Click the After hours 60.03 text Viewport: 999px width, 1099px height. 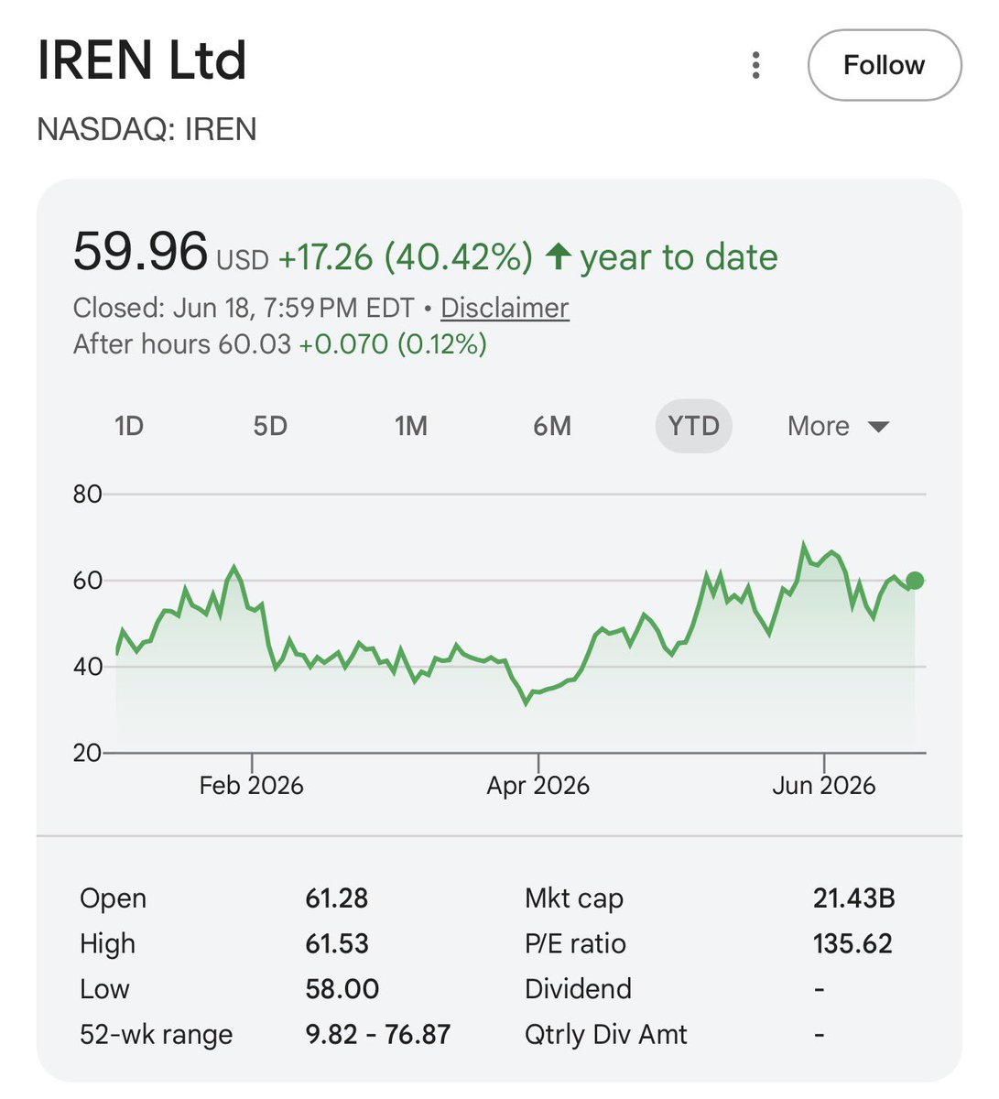pyautogui.click(x=181, y=344)
